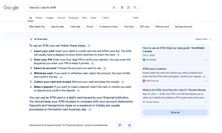Expand the More search categories menu
The width and height of the screenshot is (222, 133).
[x=105, y=18]
